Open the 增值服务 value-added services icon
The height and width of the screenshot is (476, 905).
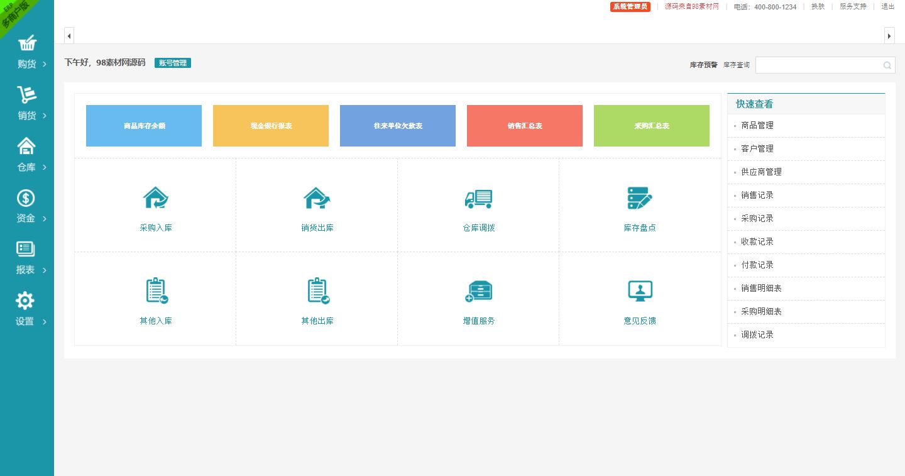pyautogui.click(x=478, y=291)
